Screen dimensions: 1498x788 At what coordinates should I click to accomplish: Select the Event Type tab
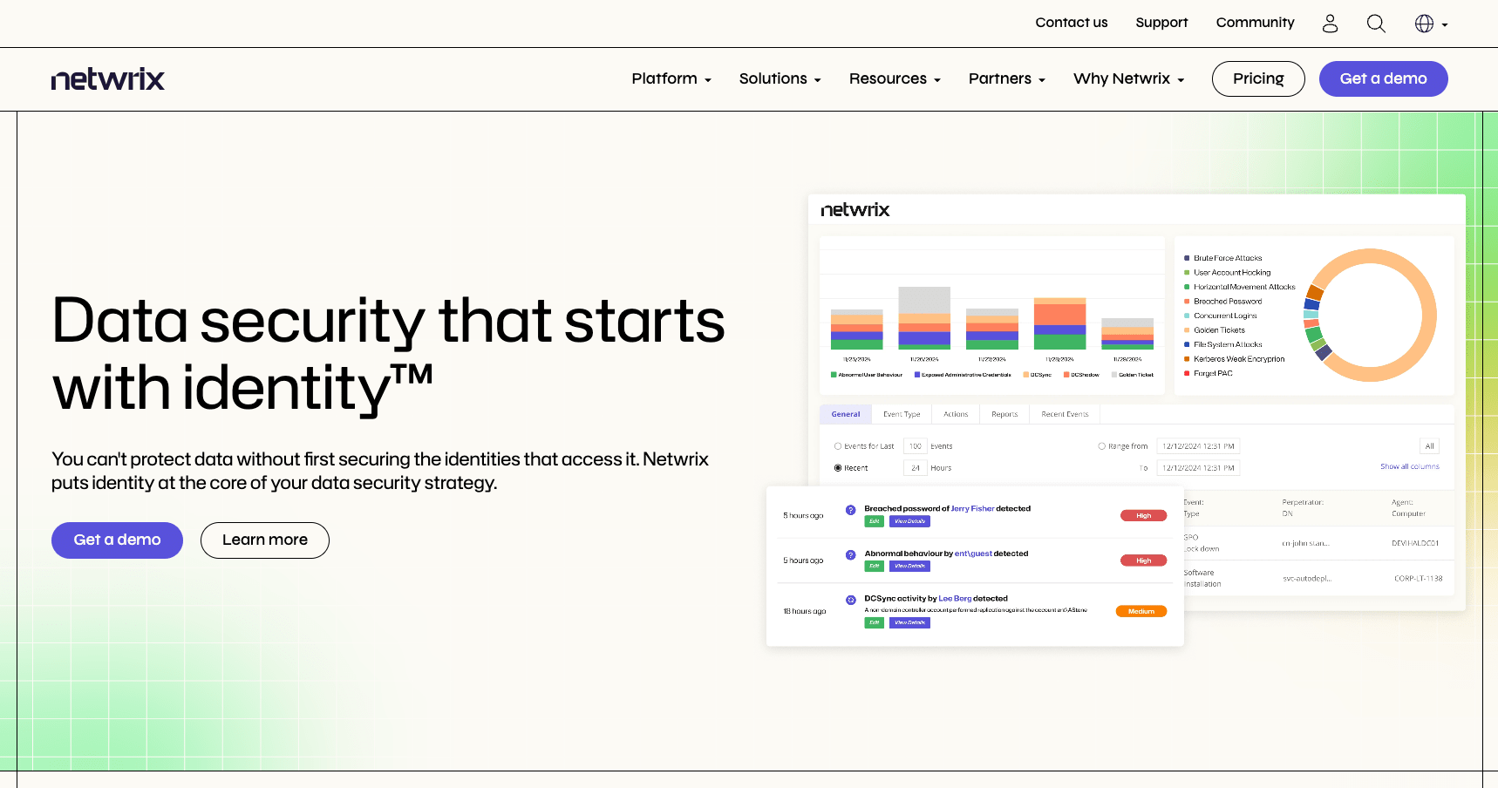(x=902, y=414)
